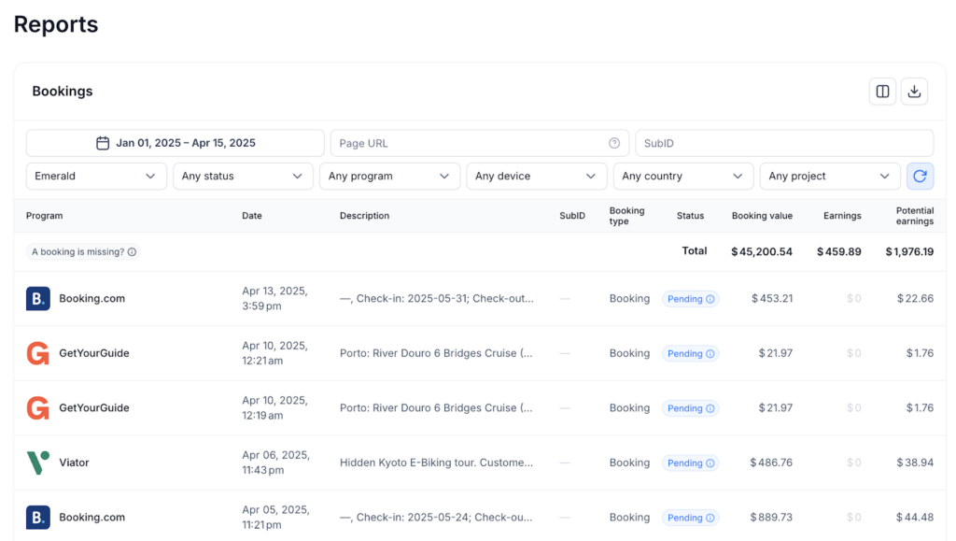Click the Page URL help icon

(614, 143)
